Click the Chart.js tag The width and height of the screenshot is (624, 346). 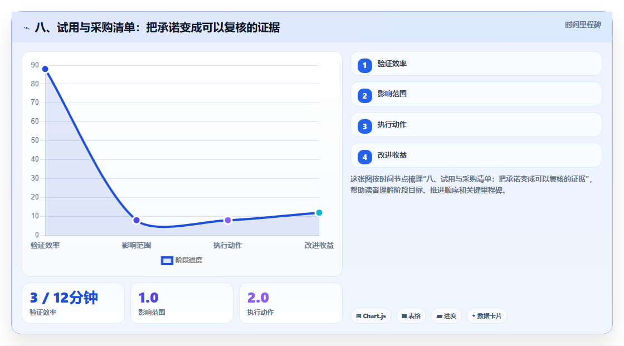coord(371,316)
